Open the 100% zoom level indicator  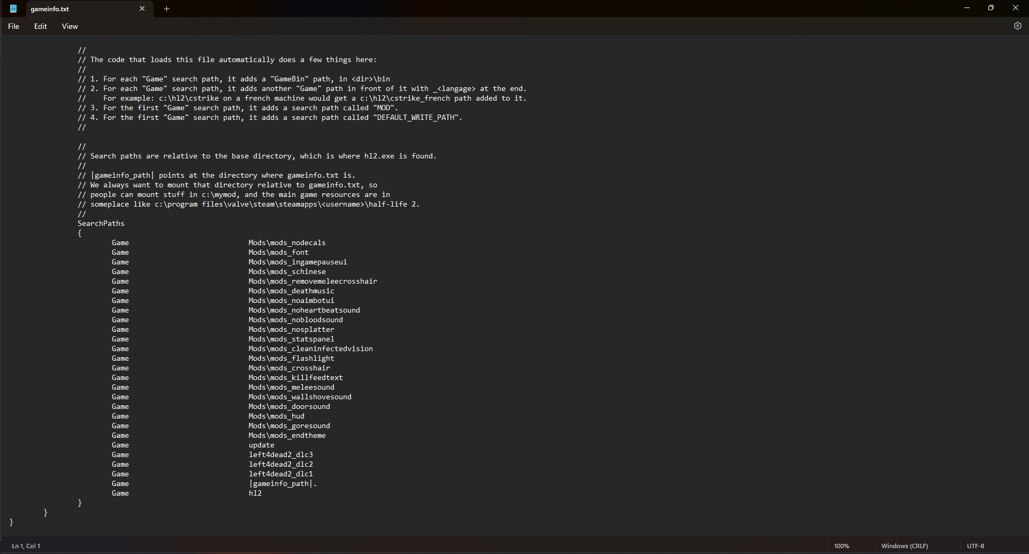click(x=841, y=546)
